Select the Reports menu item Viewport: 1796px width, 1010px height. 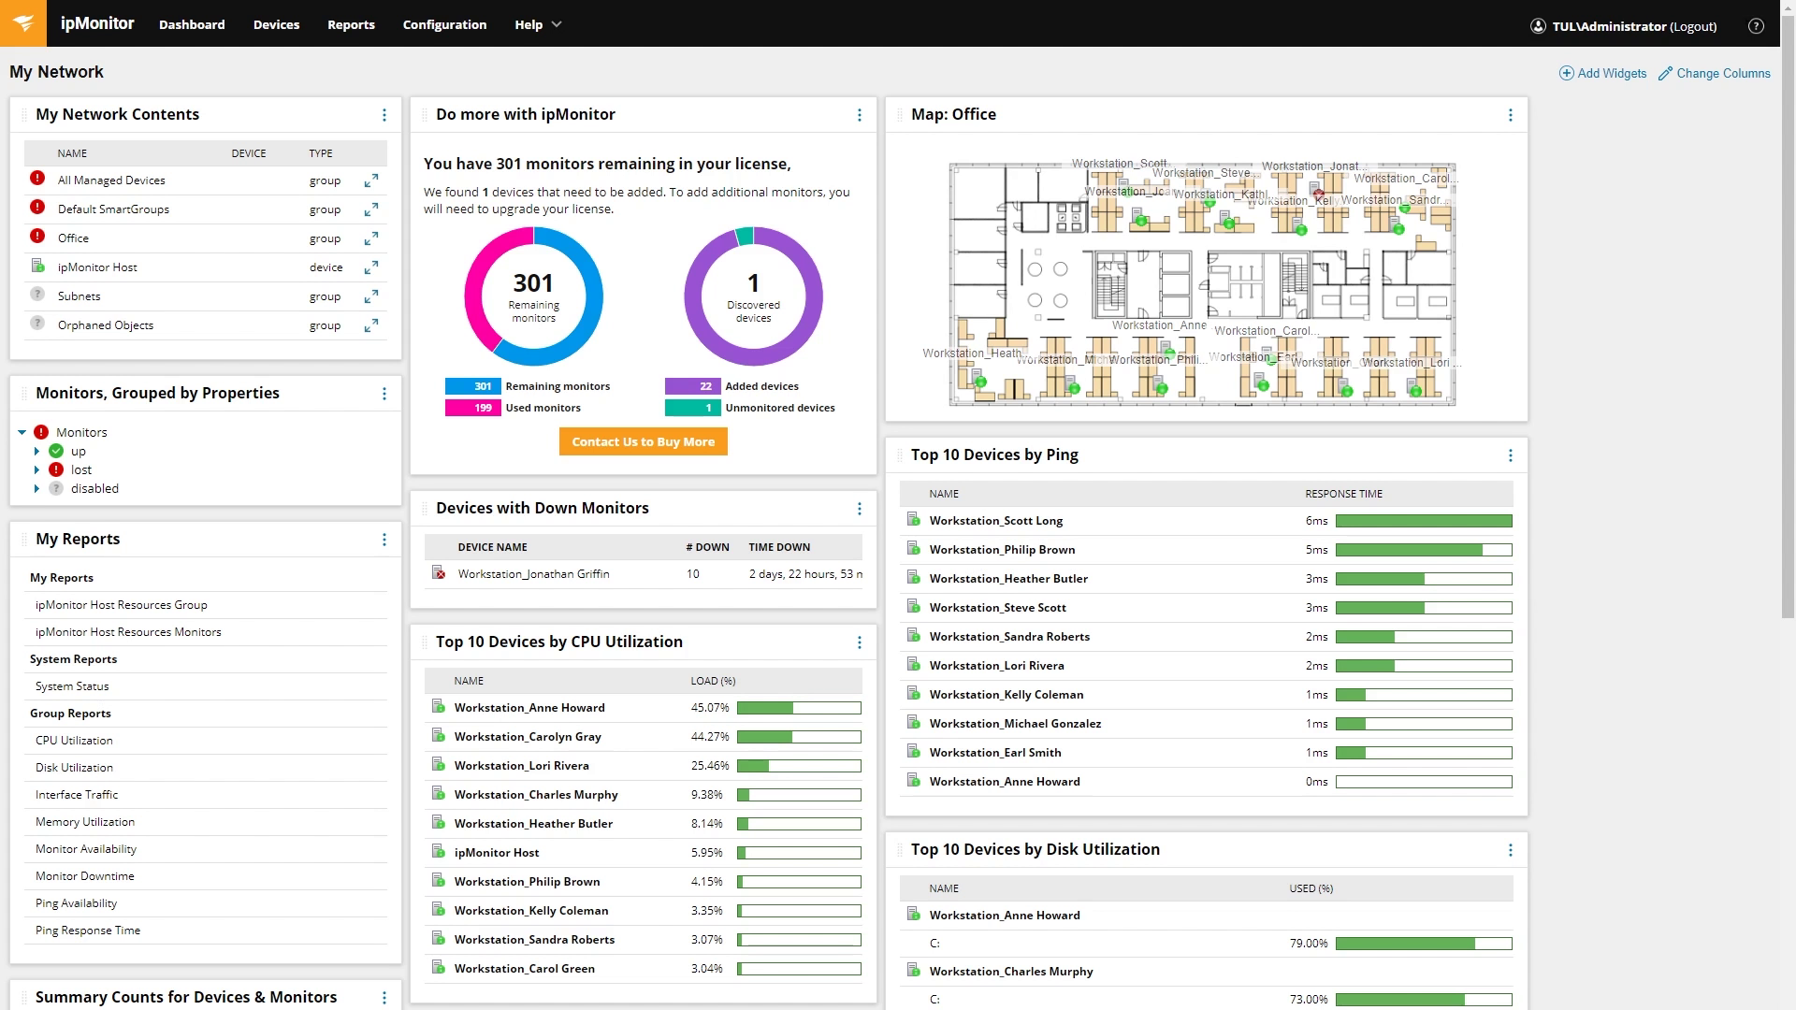coord(351,23)
